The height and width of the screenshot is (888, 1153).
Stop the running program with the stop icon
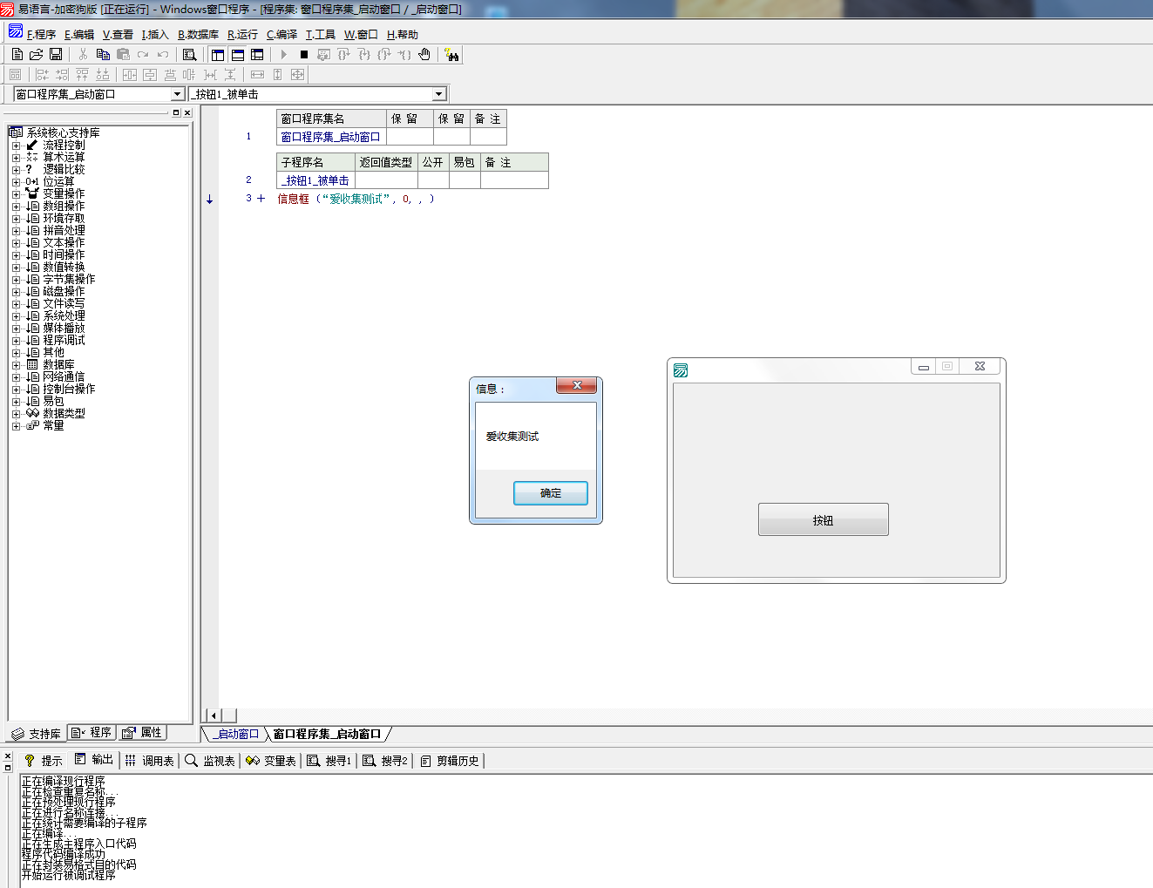click(x=304, y=54)
